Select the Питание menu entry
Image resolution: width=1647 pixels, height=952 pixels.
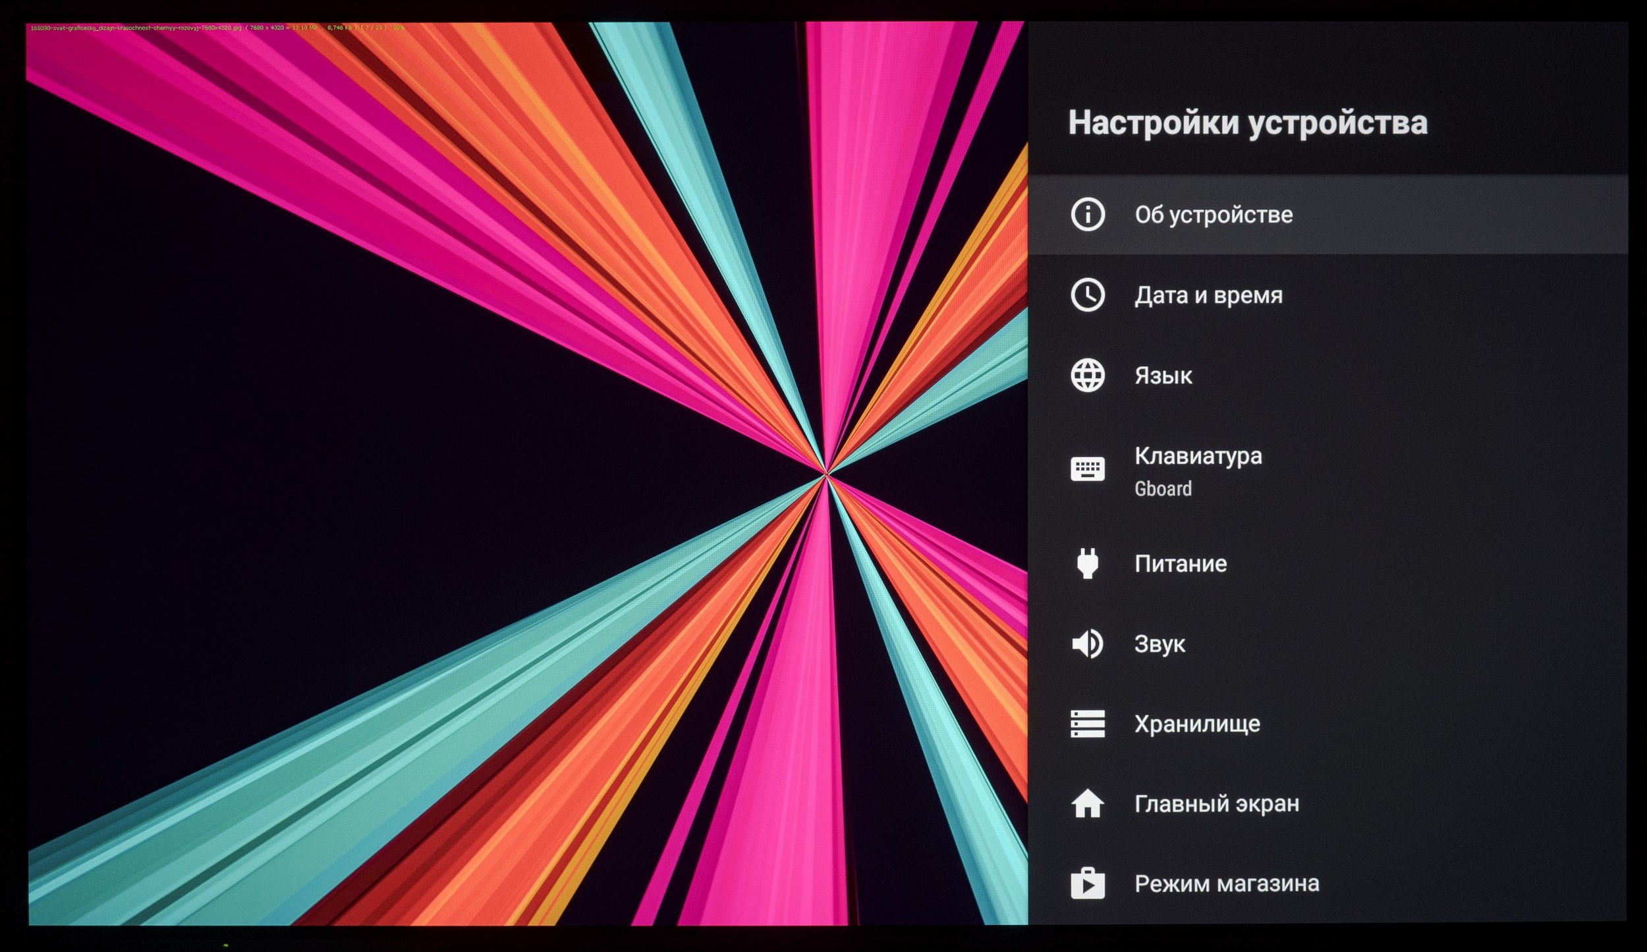1327,563
